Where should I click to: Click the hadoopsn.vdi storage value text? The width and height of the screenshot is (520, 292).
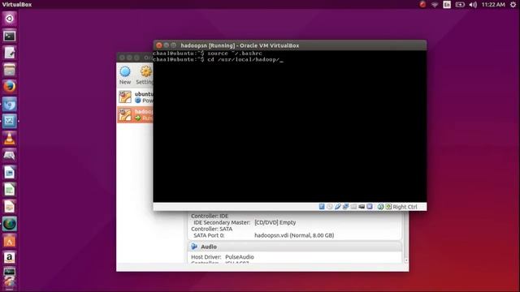[294, 235]
